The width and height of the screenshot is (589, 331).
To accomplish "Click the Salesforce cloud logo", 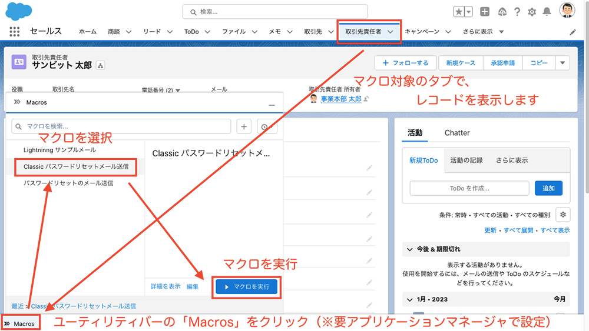I will coord(18,11).
